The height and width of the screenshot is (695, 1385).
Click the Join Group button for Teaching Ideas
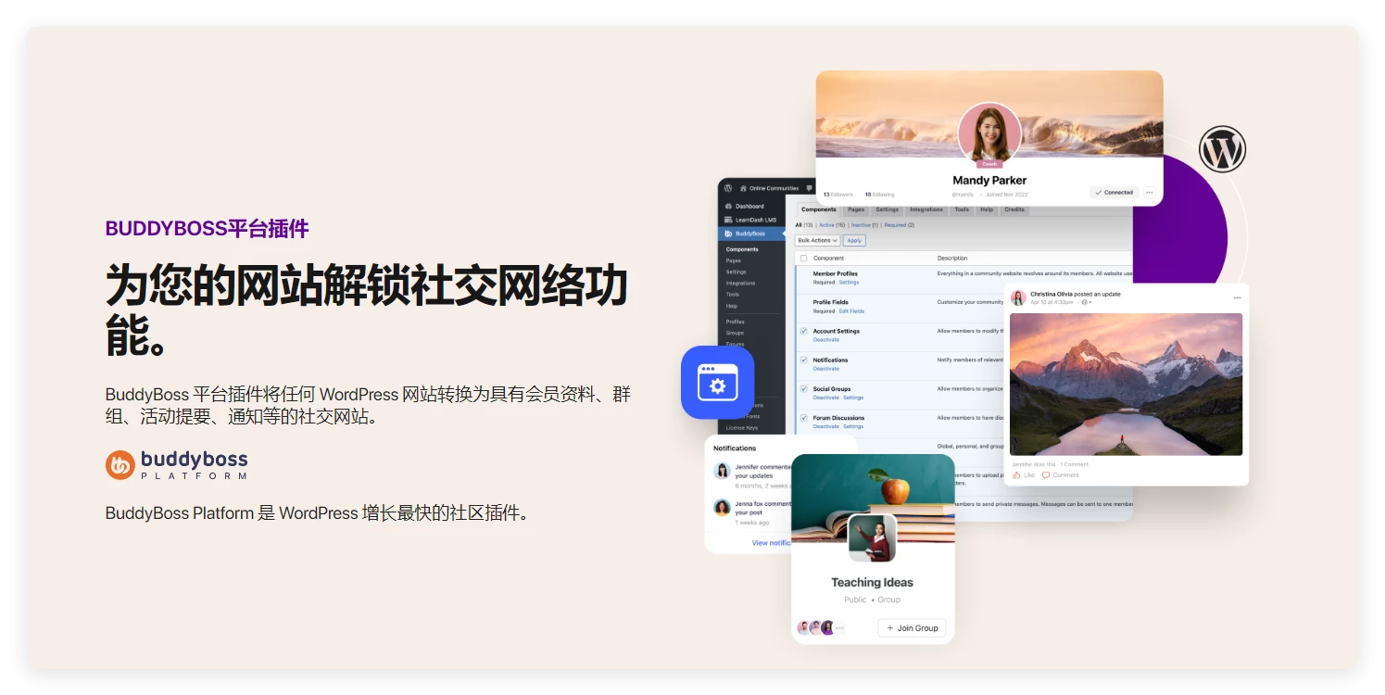[913, 627]
